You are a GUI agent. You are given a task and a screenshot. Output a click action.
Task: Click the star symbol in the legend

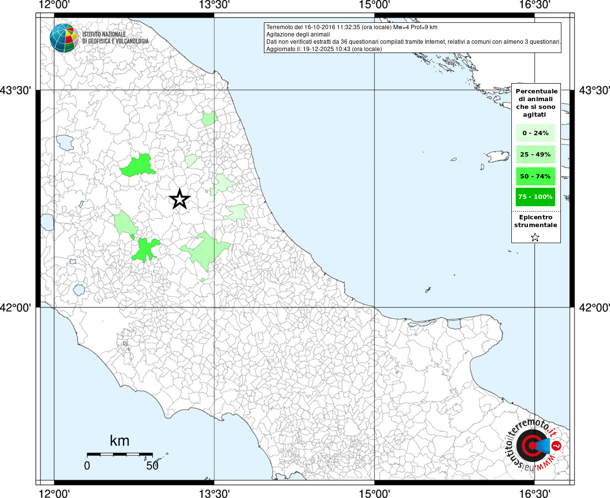[535, 237]
